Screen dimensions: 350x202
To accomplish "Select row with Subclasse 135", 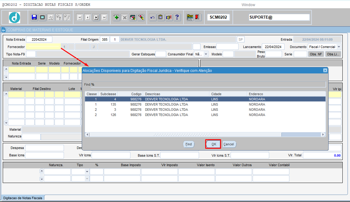I will 205,104.
